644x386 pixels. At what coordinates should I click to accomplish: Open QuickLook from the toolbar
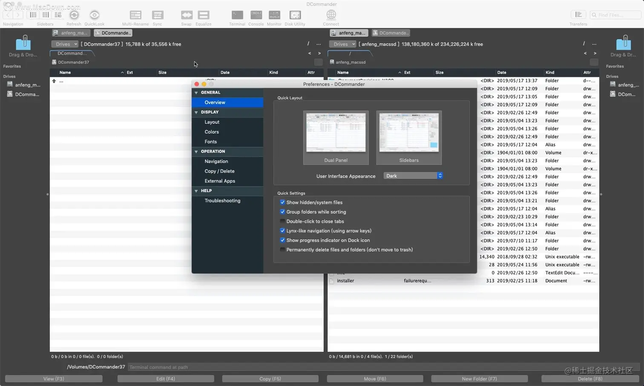point(95,15)
